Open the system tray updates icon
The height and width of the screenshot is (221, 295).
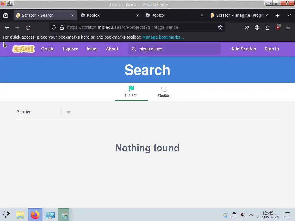(x=225, y=215)
